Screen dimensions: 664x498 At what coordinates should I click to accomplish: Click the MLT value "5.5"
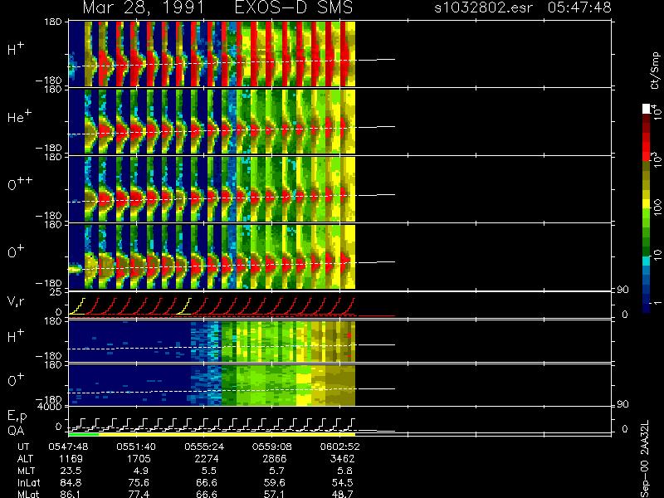coord(209,471)
